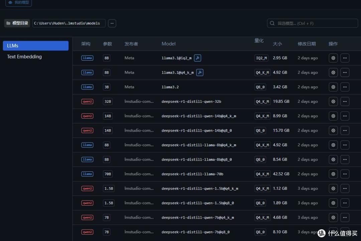The width and height of the screenshot is (361, 241).
Task: Sort by Model column header
Action: pos(168,44)
